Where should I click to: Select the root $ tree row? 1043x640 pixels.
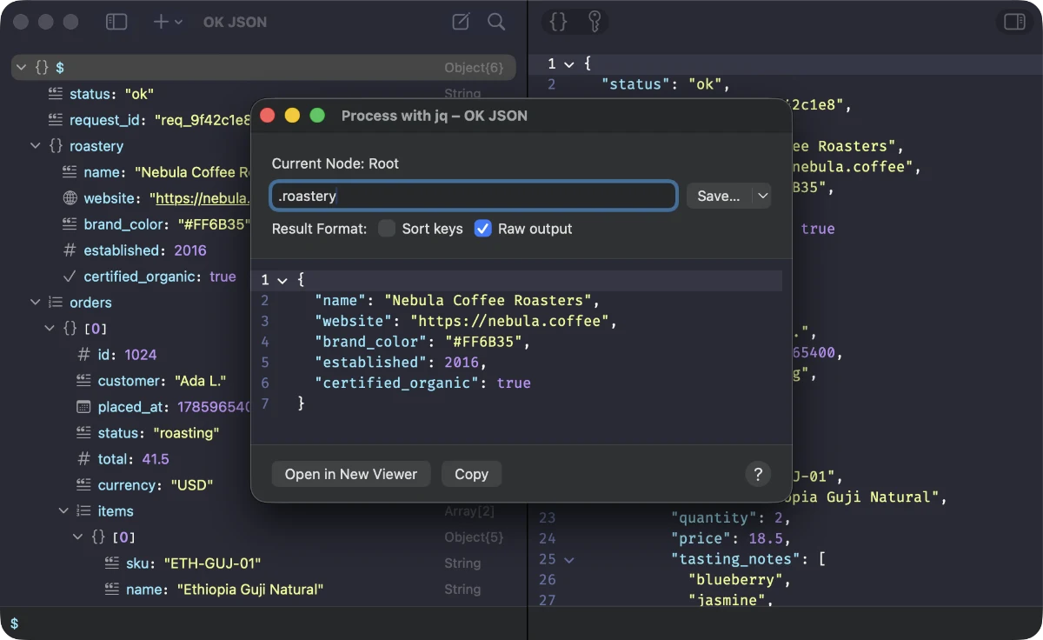click(263, 67)
